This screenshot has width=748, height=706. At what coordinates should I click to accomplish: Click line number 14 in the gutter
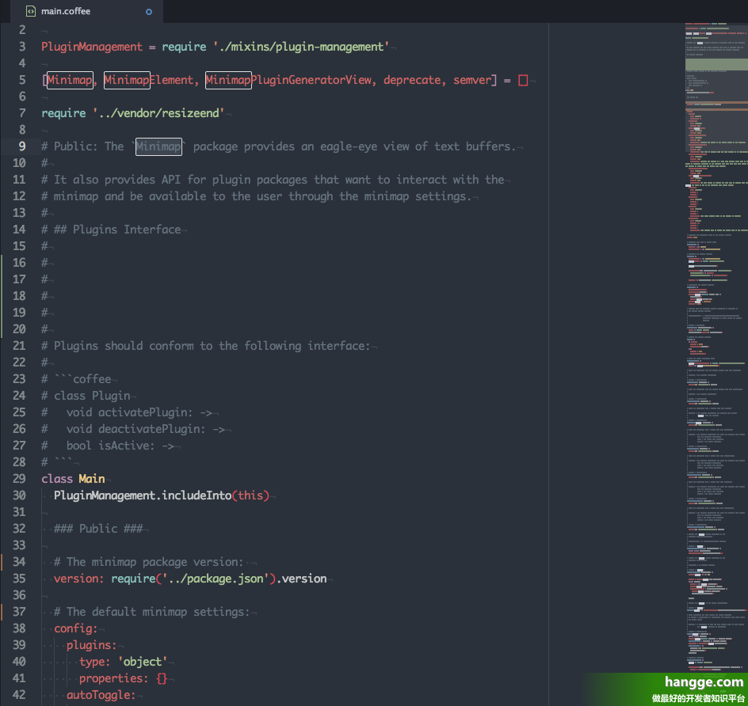(x=19, y=230)
